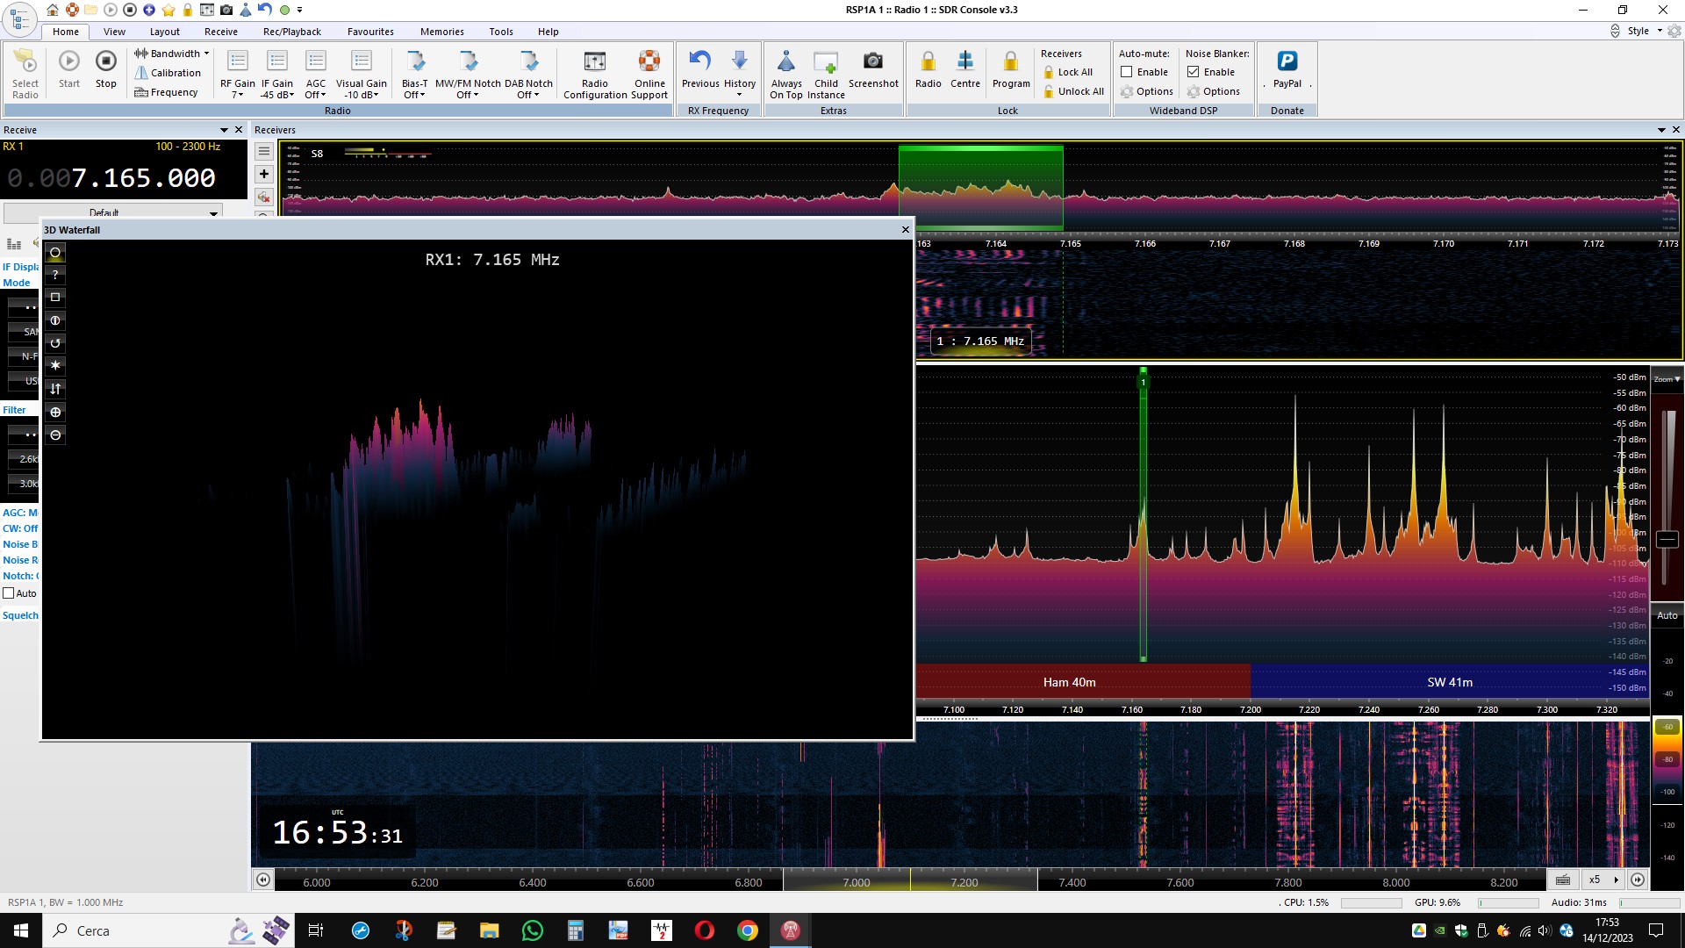Open the Radio Configuration icon

(594, 61)
